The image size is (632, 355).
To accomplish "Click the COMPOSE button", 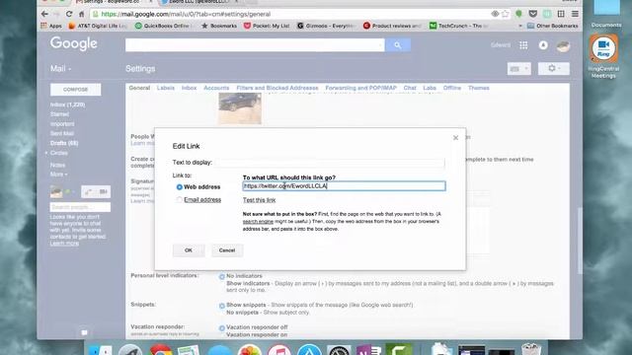I will pos(75,90).
